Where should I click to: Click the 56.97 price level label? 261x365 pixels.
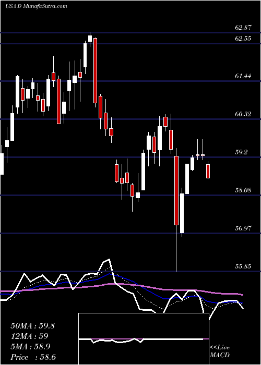click(x=243, y=228)
